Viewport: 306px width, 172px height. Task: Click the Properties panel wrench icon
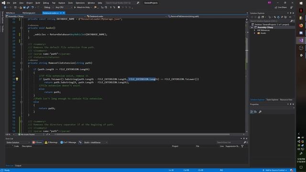260,112
